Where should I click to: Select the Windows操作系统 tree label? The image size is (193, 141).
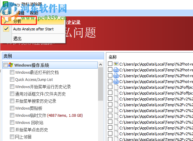point(32,65)
